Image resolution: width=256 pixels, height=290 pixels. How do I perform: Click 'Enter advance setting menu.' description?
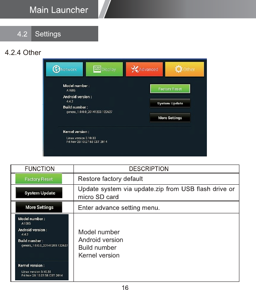pyautogui.click(x=119, y=208)
